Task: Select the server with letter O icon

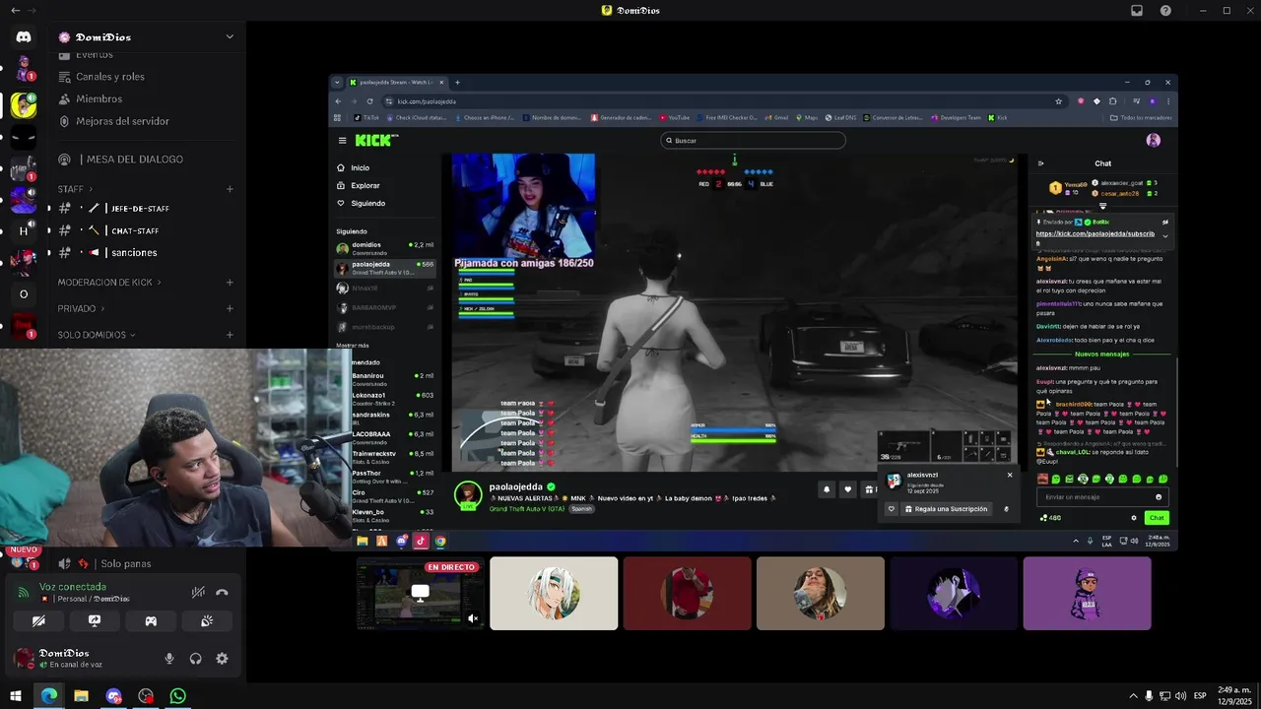Action: [24, 293]
